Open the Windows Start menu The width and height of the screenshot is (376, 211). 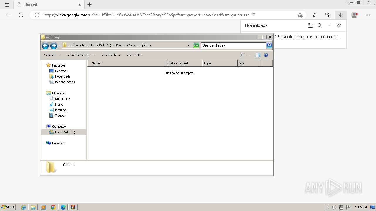pyautogui.click(x=8, y=207)
